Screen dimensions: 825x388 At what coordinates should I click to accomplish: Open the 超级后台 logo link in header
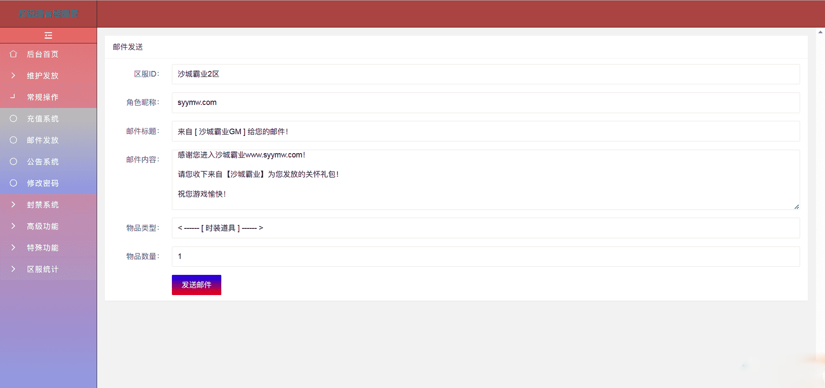coord(48,14)
